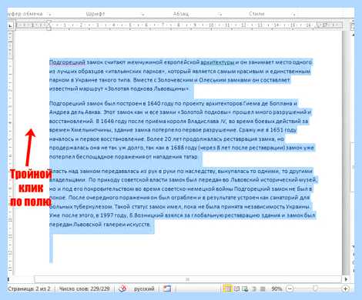This screenshot has height=300, width=362.
Task: Change the language русский in status bar
Action: click(144, 289)
